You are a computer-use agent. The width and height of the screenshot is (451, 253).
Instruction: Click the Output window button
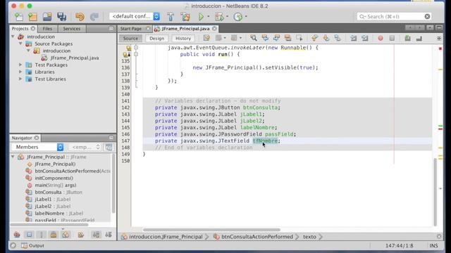point(33,245)
